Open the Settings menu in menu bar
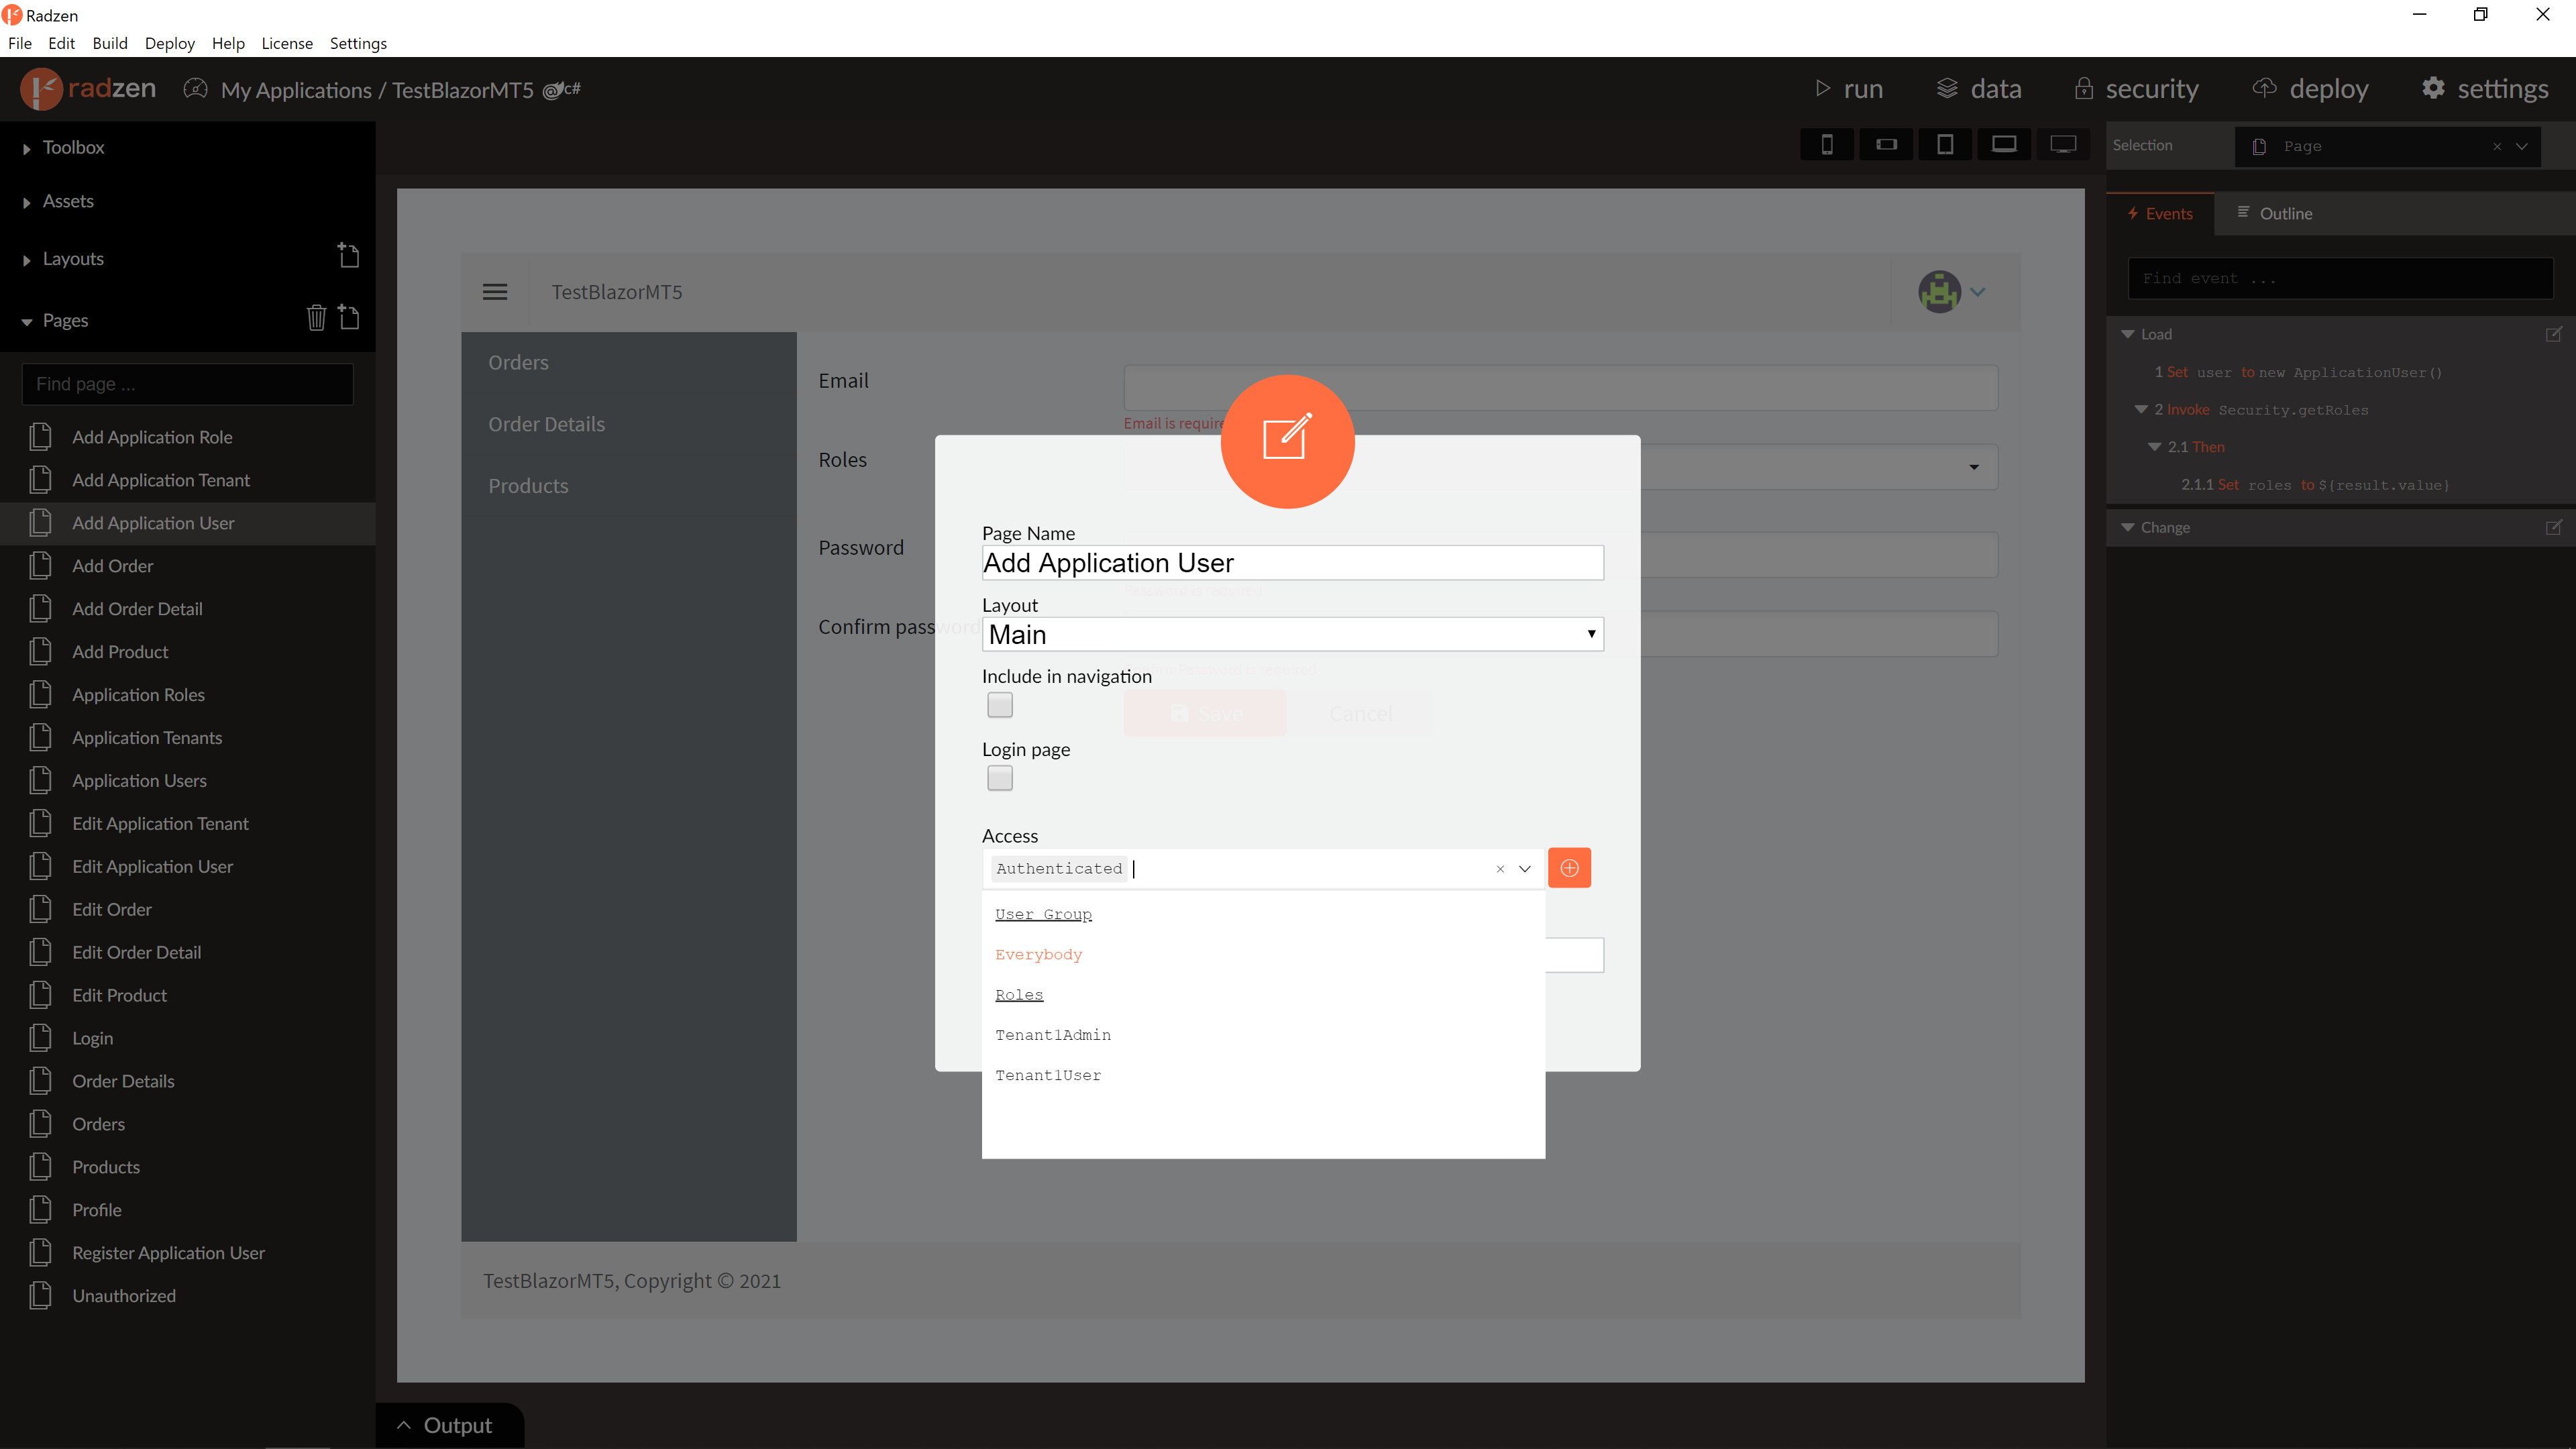Screen dimensions: 2576x1449 pyautogui.click(x=358, y=43)
